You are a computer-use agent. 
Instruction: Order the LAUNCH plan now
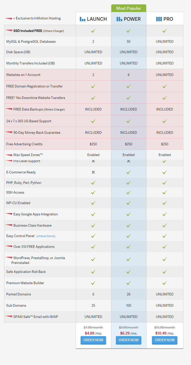[x=93, y=340]
